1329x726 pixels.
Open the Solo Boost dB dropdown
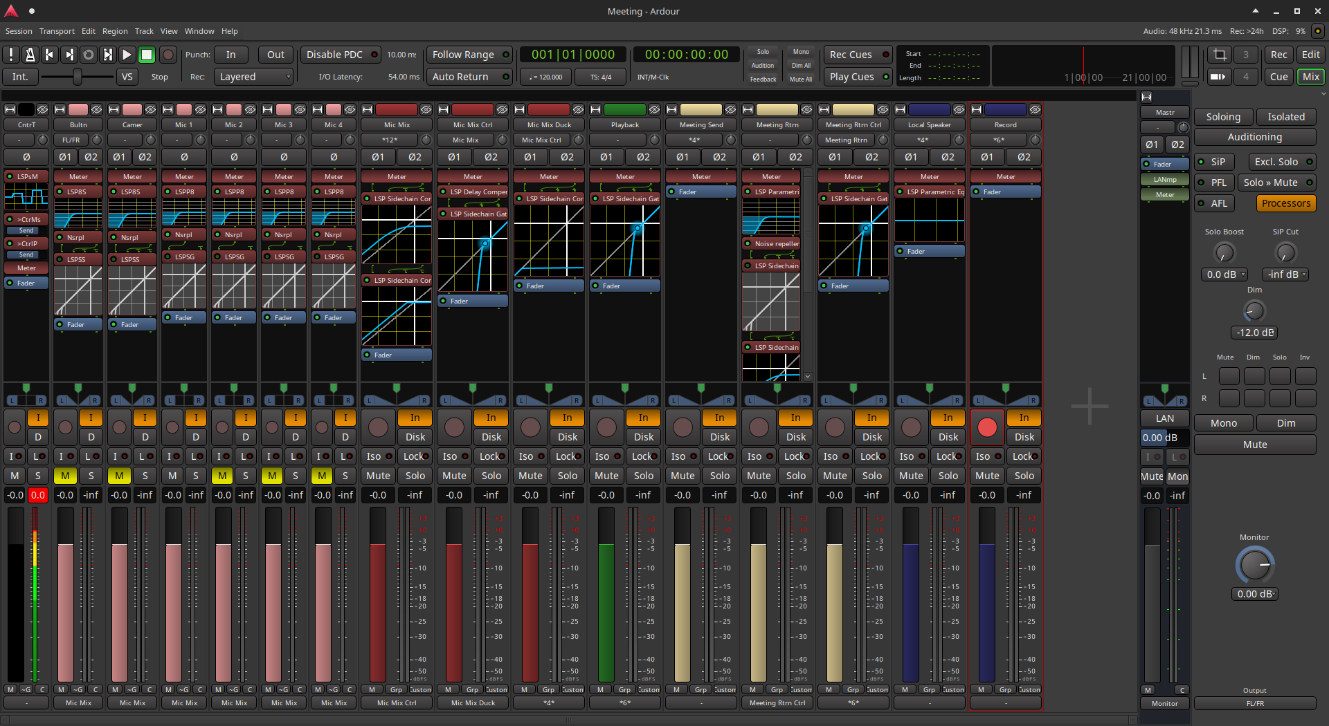1226,274
